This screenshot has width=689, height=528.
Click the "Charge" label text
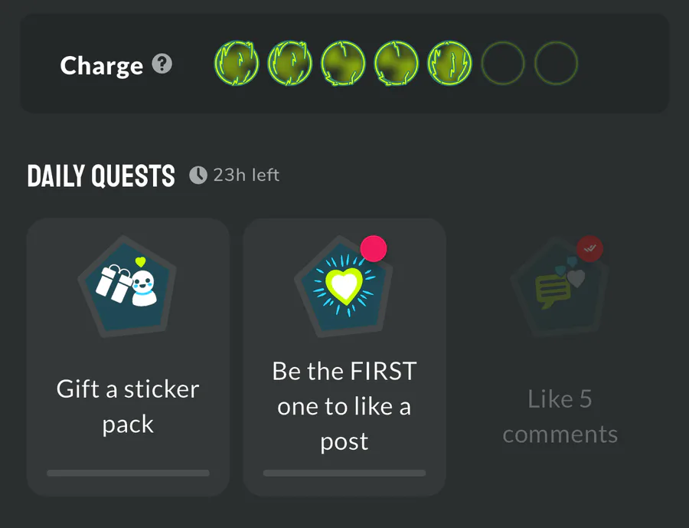102,66
